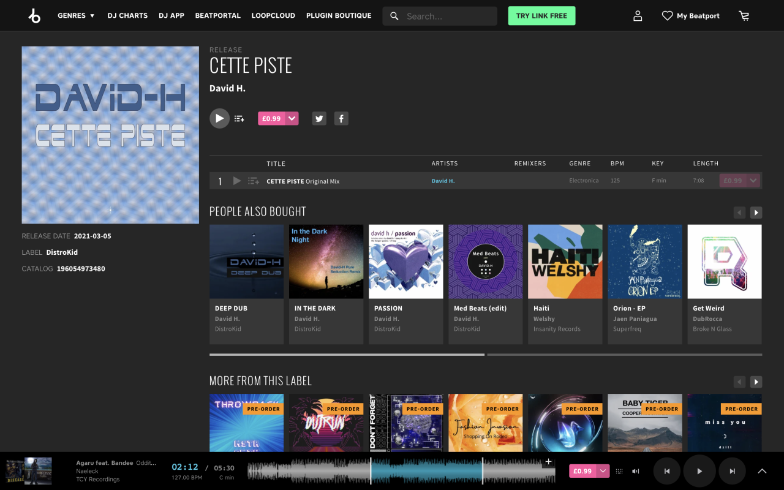Viewport: 784px width, 490px height.
Task: Expand the £0.99 purchase options under the title
Action: click(292, 119)
